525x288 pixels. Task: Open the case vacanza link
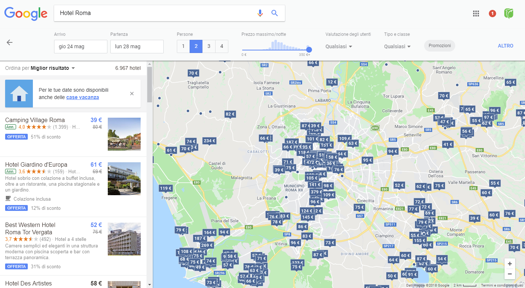click(83, 97)
